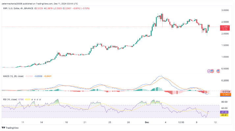The image size is (235, 131).
Task: Click the blue MACD legend value -0.0559
Action: pos(38,76)
